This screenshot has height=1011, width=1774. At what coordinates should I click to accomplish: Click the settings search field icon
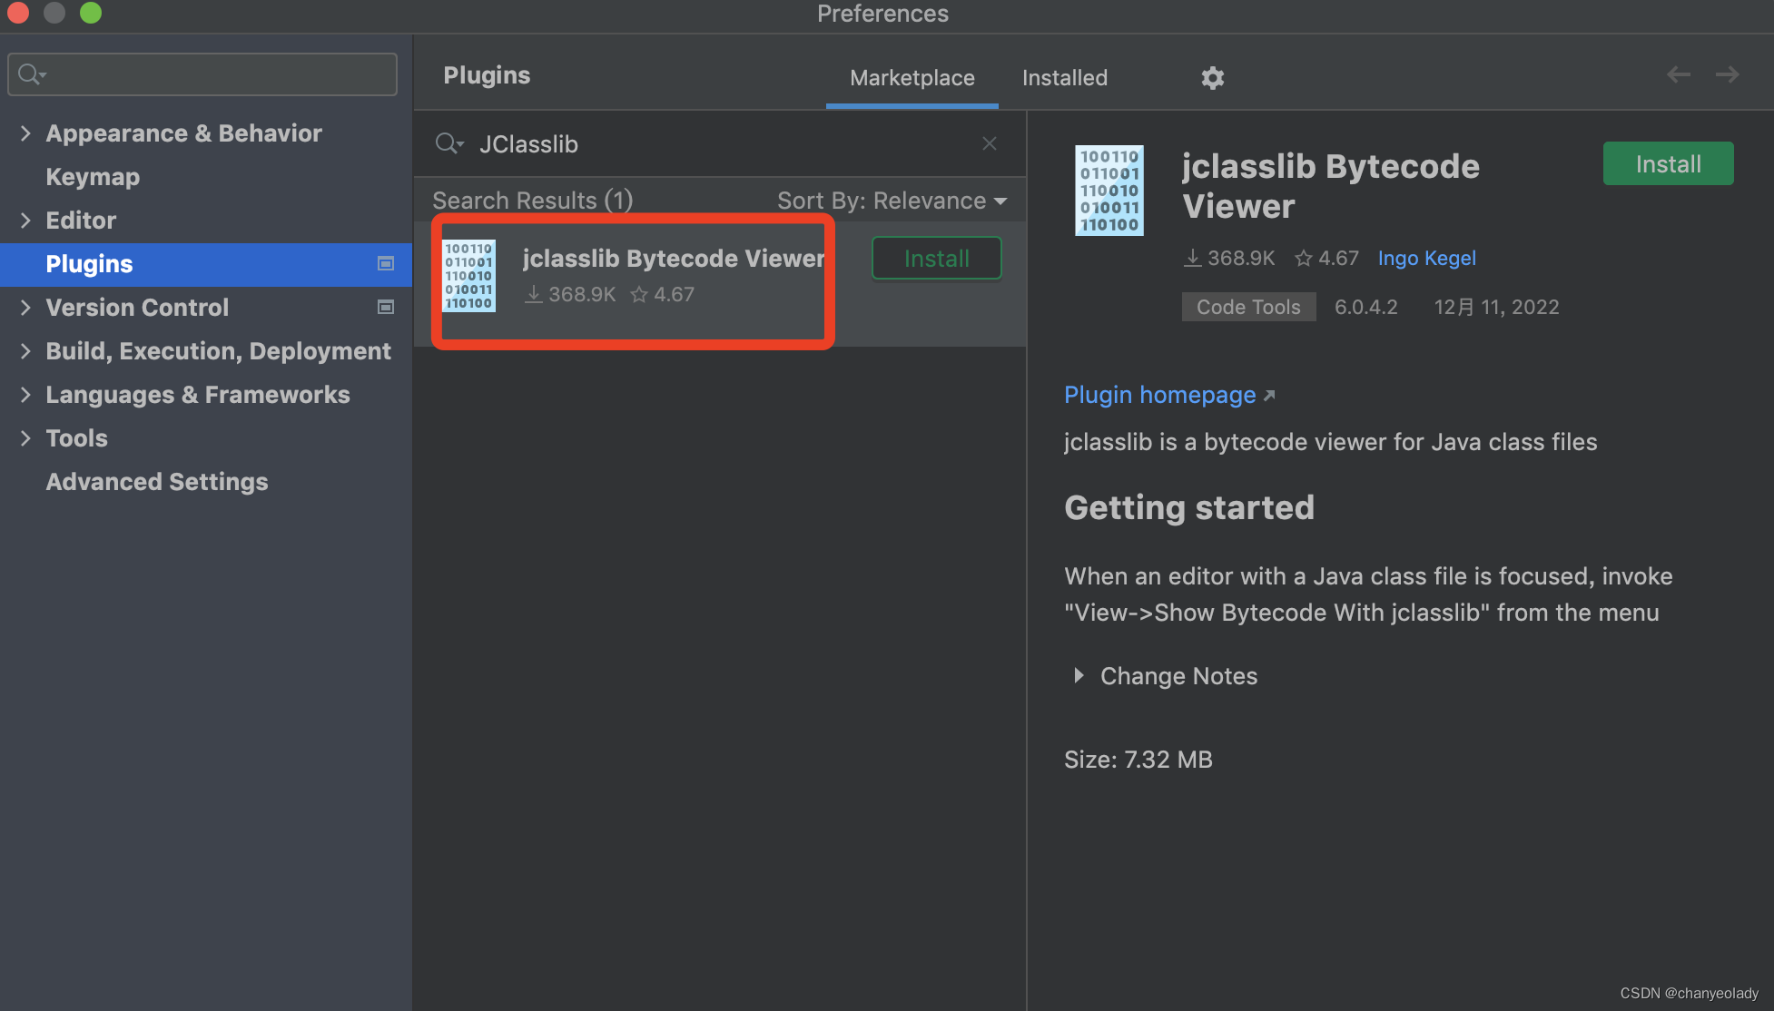pos(31,74)
